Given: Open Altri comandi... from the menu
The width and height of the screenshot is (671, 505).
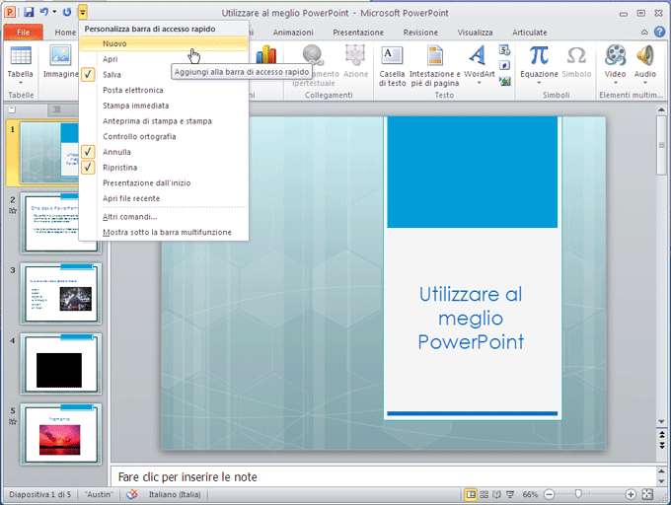Looking at the screenshot, I should pos(163,217).
